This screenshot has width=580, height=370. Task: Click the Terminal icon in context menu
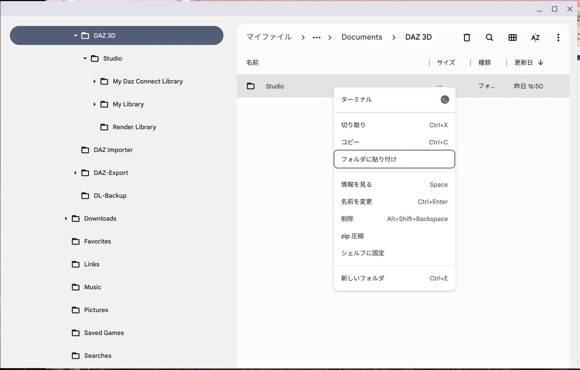445,100
